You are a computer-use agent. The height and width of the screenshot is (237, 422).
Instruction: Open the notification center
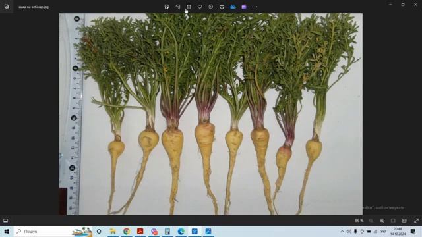[413, 231]
